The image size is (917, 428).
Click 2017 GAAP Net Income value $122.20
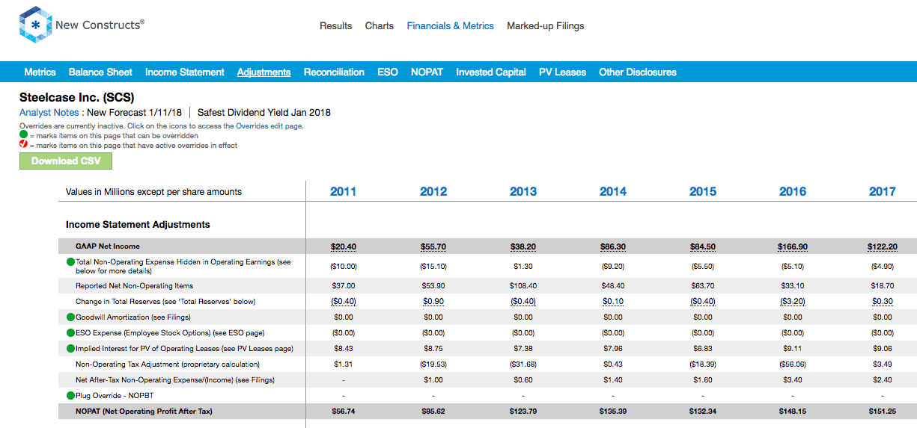(x=883, y=246)
